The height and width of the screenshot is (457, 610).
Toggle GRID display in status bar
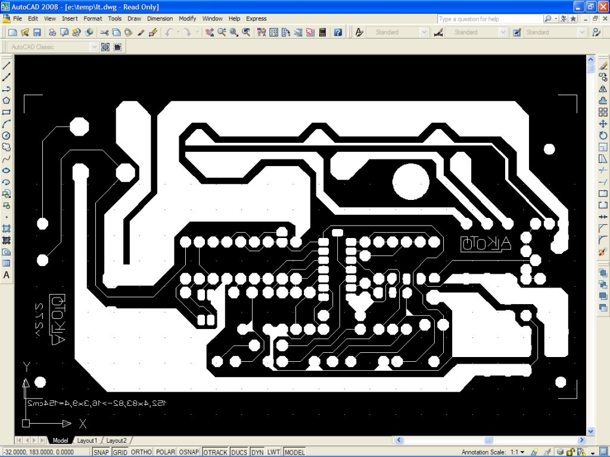click(120, 452)
